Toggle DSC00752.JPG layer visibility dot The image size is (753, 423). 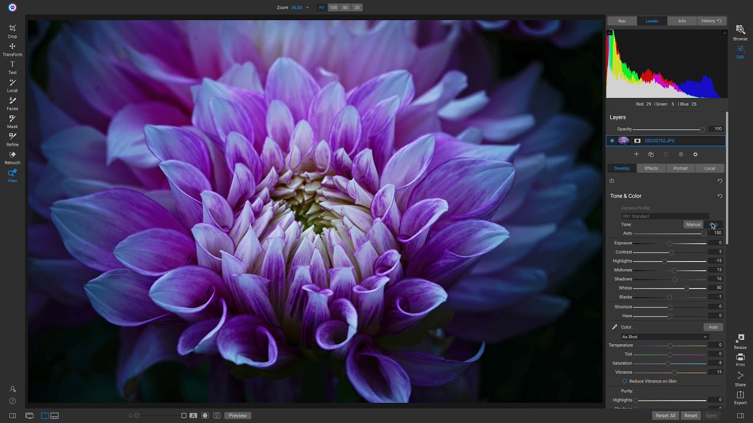point(612,141)
